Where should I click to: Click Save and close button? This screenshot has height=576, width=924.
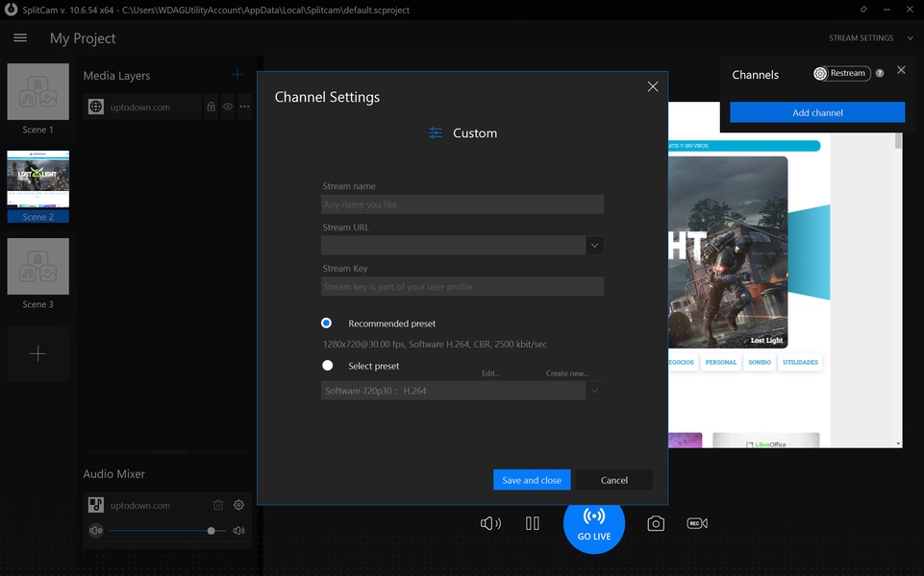532,480
